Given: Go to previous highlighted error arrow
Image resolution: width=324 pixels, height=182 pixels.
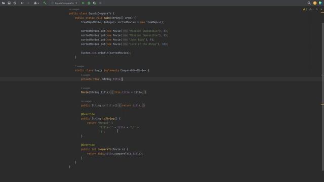Looking at the screenshot, I should click(x=317, y=9).
